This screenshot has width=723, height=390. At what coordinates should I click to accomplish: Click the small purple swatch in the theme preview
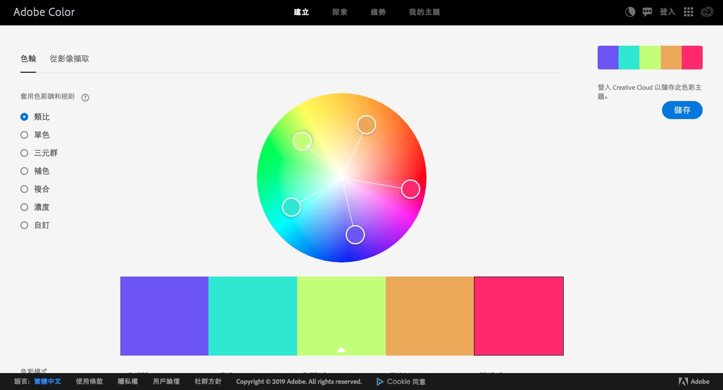(x=608, y=58)
